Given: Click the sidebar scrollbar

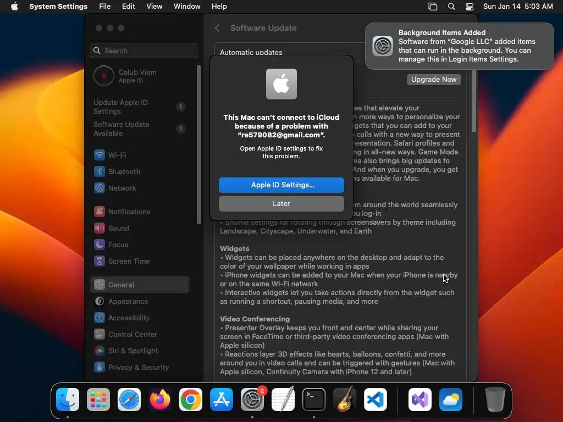Looking at the screenshot, I should (x=199, y=145).
